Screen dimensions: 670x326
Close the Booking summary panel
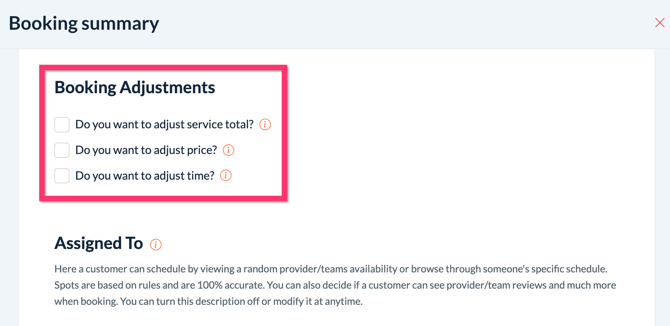[x=660, y=23]
